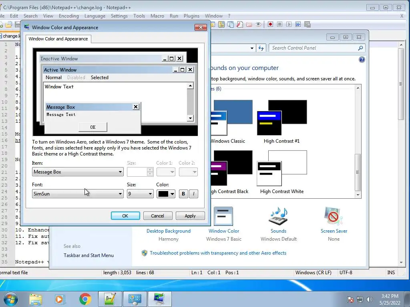Expand the Item dropdown showing Message Box
Viewport: 410px width, 307px height.
pos(78,172)
